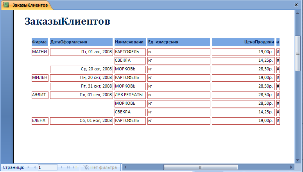
Task: Click the date Сб, 01 ноя, 2008
Action: coord(81,121)
